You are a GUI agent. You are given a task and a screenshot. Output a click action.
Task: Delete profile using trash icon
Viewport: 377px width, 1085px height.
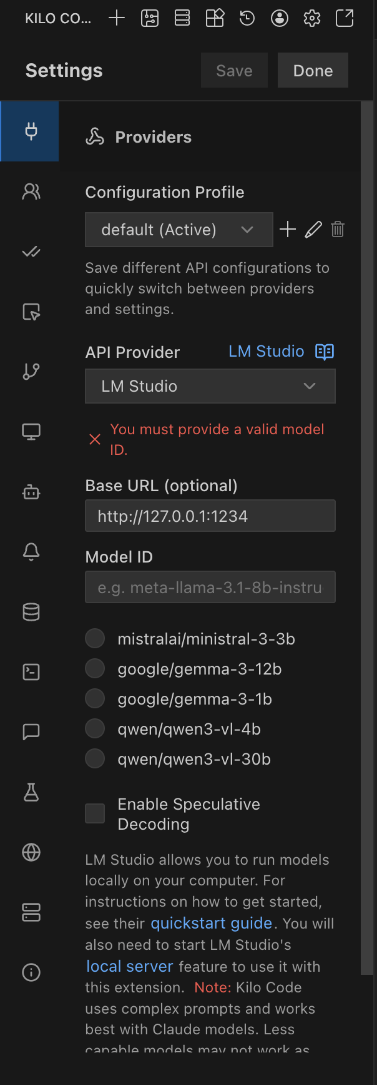click(x=338, y=230)
